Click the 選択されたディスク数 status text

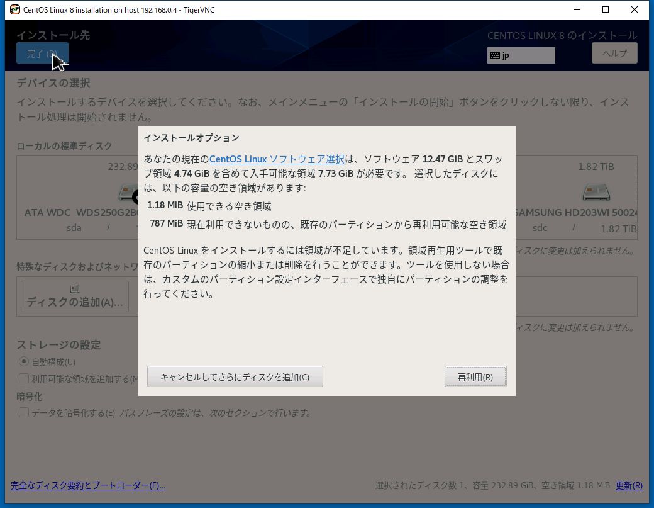[x=492, y=485]
